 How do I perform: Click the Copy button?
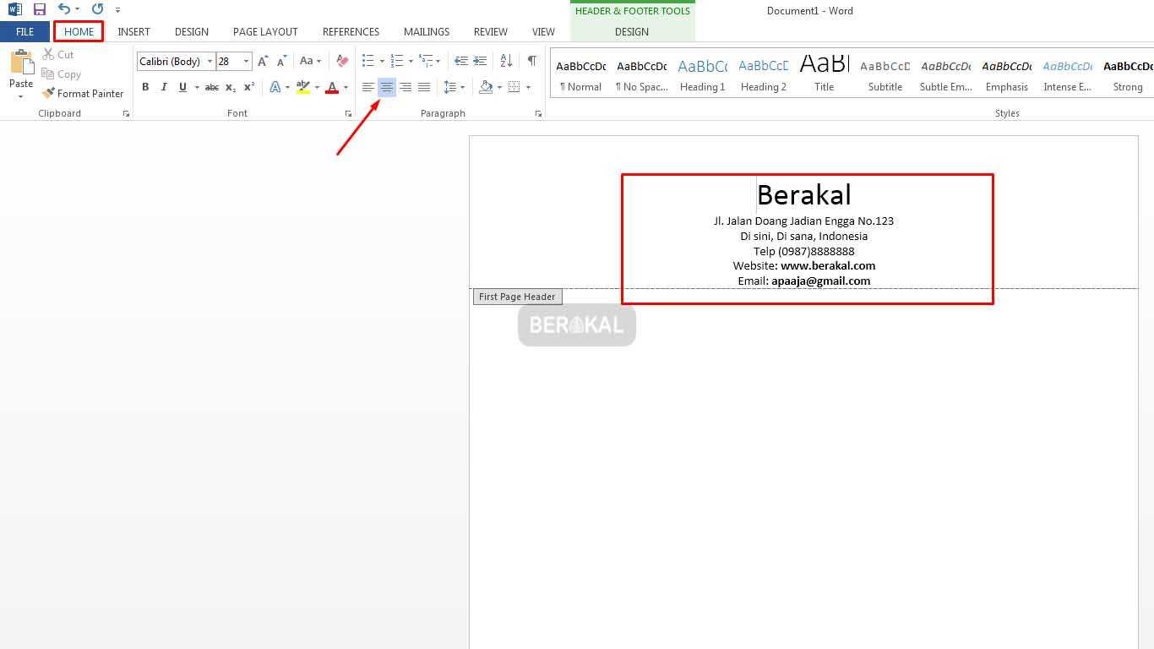[61, 74]
